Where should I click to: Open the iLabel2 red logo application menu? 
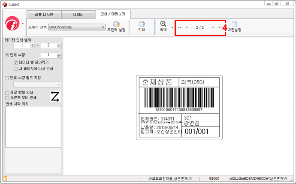[x=12, y=24]
